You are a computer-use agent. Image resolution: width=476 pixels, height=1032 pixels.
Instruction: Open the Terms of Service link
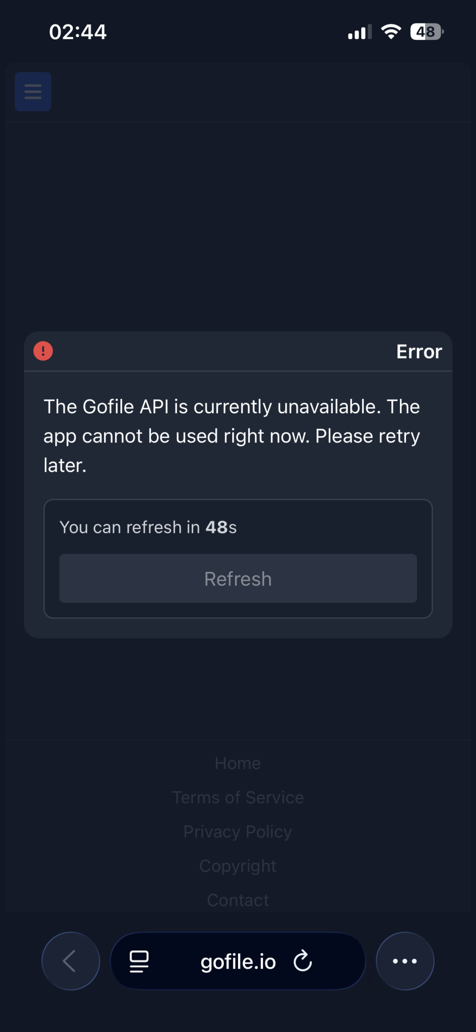tap(238, 797)
